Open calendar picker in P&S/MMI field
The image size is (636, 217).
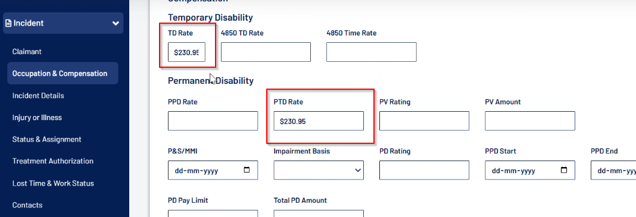click(x=247, y=170)
